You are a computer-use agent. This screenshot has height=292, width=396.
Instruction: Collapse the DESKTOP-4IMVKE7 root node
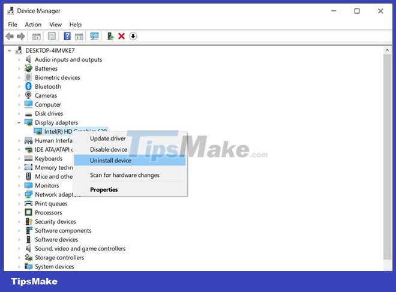pos(10,51)
